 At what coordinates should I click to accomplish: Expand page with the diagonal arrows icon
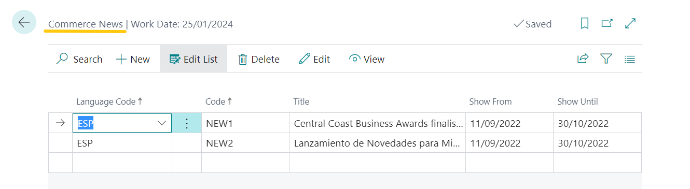(x=630, y=23)
